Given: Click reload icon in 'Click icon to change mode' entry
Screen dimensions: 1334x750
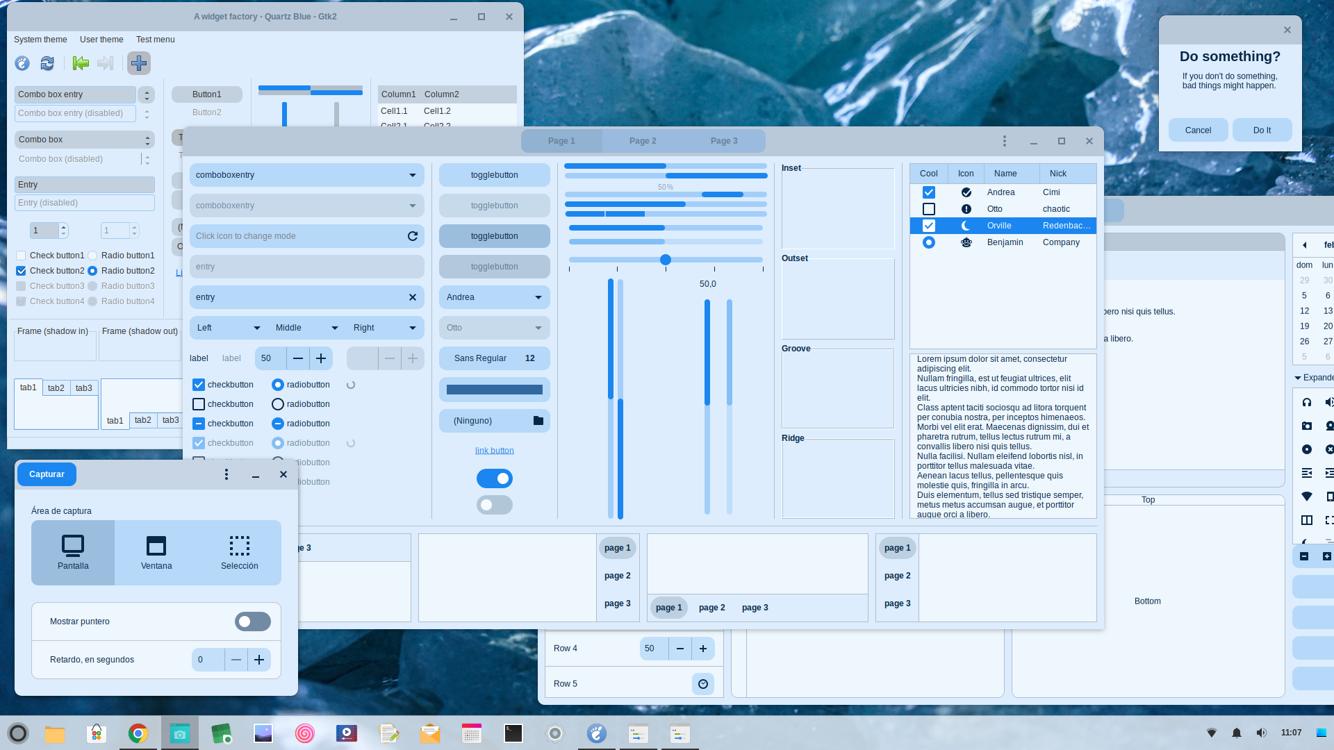Looking at the screenshot, I should 413,236.
